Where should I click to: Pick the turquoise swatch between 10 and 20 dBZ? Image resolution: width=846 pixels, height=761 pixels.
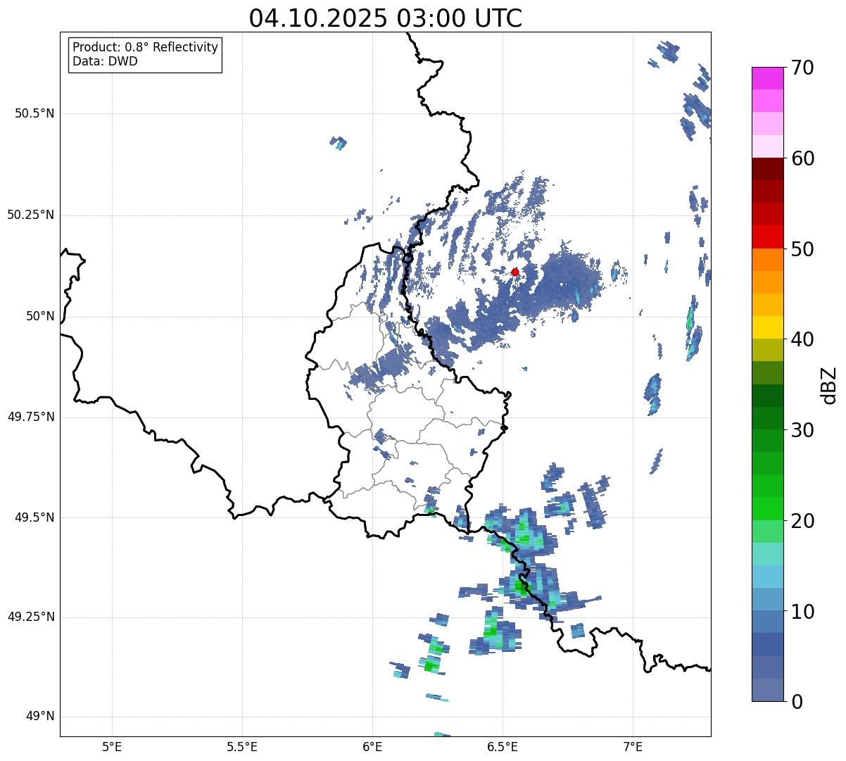(x=767, y=554)
